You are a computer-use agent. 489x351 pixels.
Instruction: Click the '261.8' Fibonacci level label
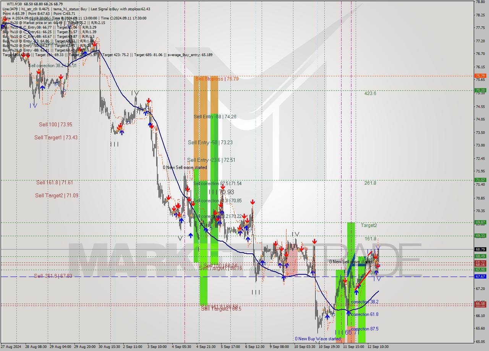click(370, 183)
